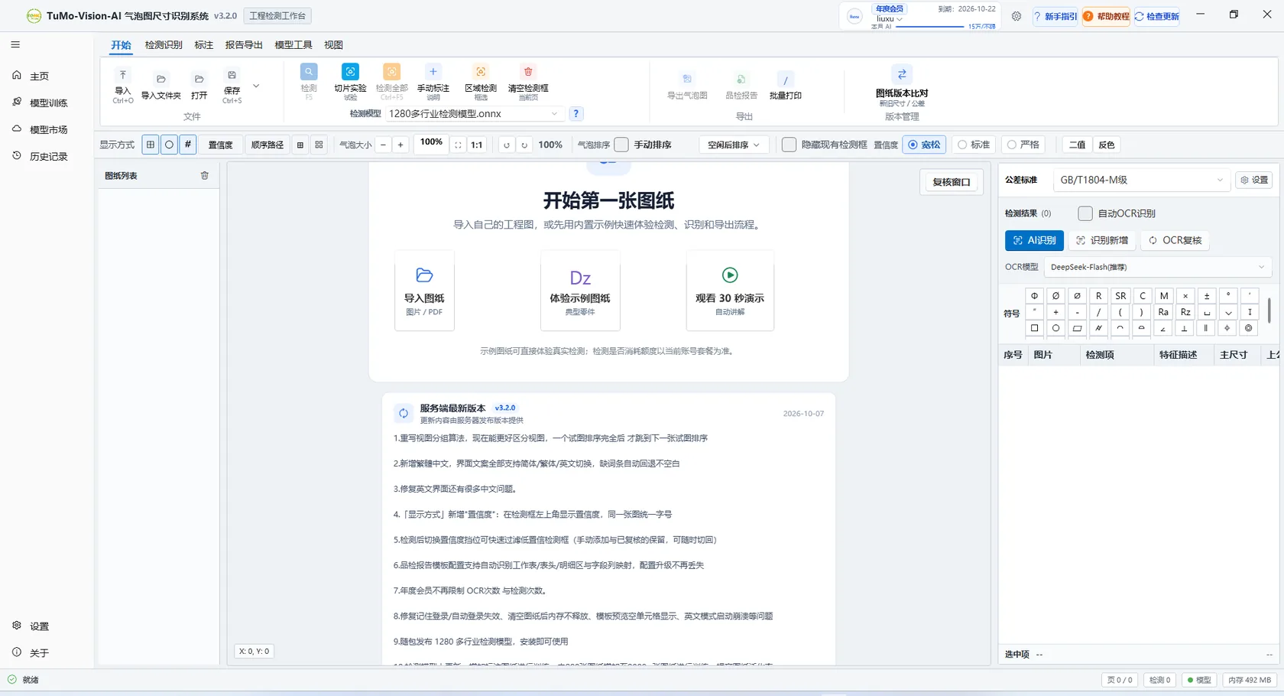Go to 模型市场 in sidebar
1284x696 pixels.
pyautogui.click(x=47, y=129)
